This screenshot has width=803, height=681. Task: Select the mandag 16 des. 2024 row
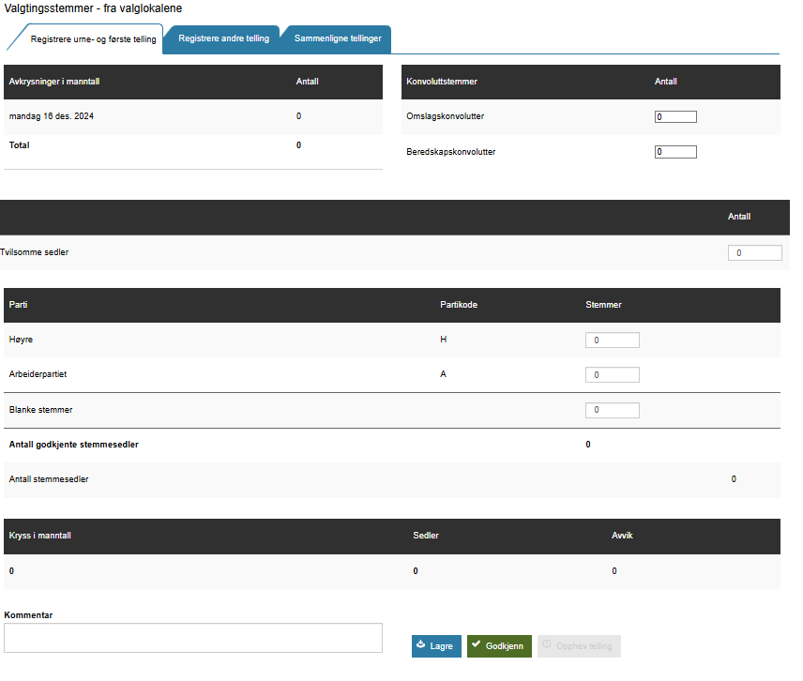coord(51,116)
